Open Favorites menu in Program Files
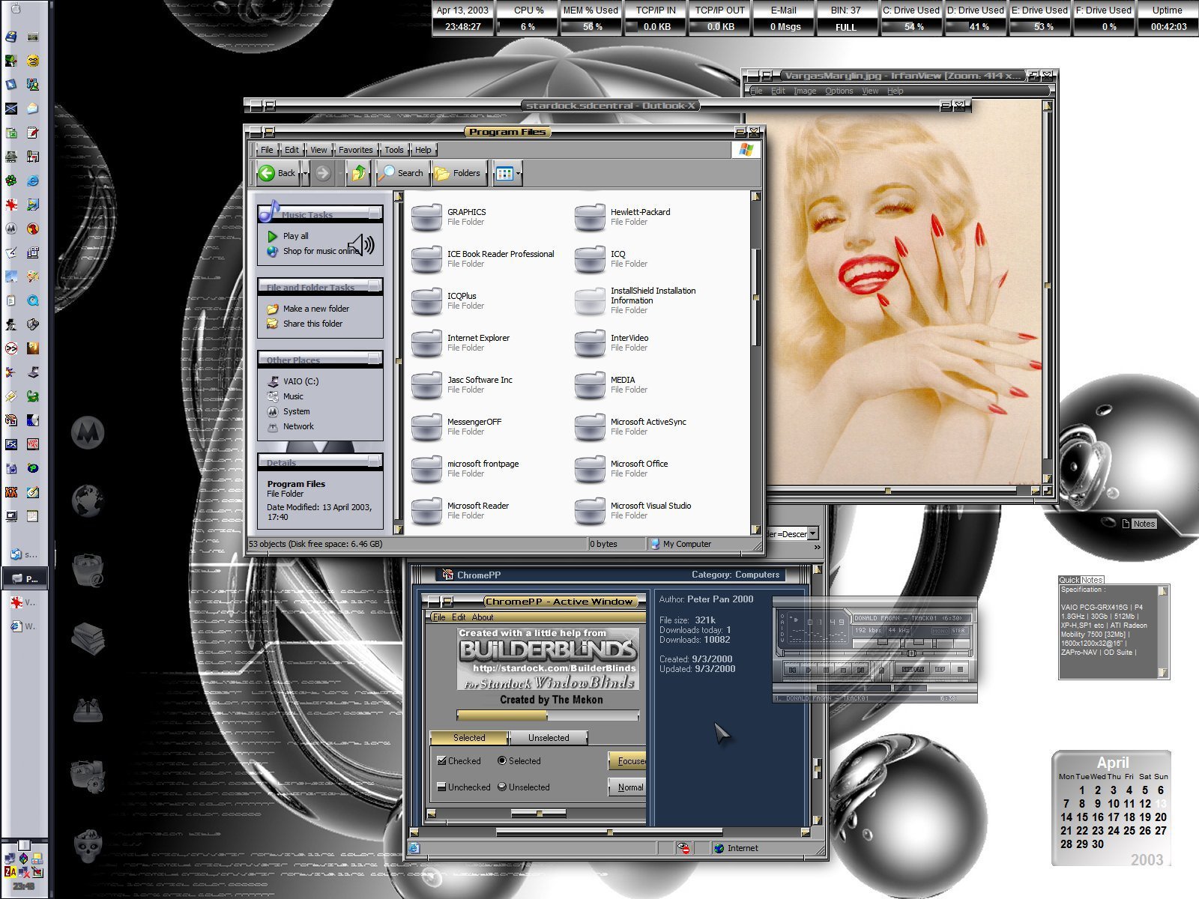Viewport: 1199px width, 899px height. tap(355, 150)
